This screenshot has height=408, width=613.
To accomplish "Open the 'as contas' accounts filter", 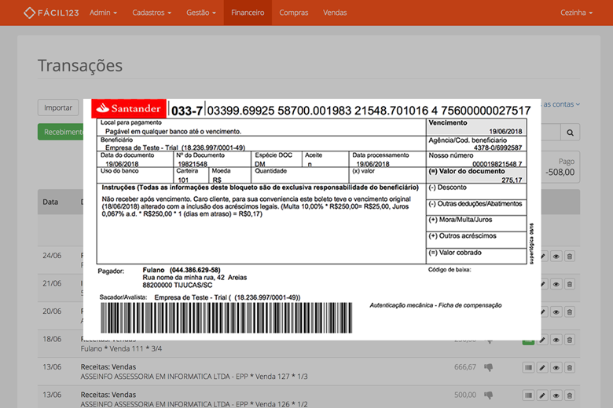I will pyautogui.click(x=561, y=104).
